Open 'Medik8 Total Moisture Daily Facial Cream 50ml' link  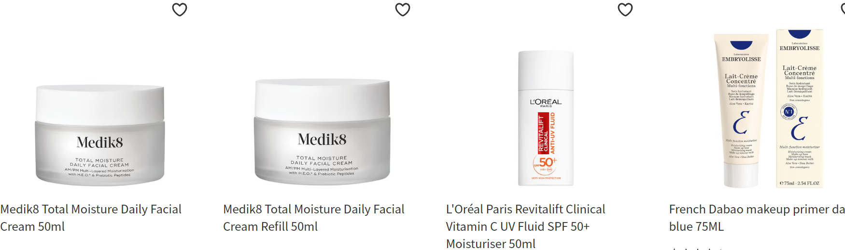tap(91, 218)
